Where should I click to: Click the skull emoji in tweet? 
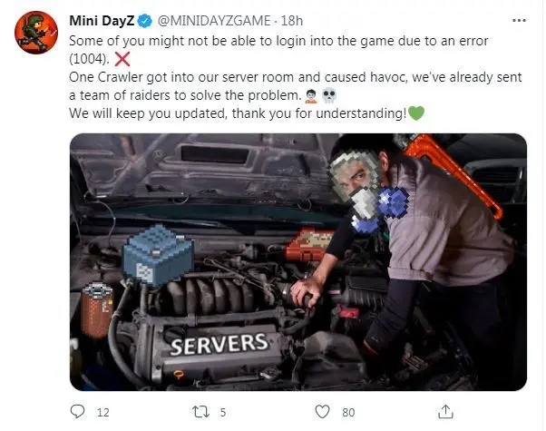point(329,95)
